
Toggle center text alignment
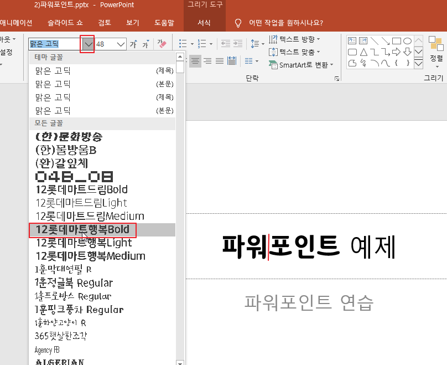tap(195, 61)
